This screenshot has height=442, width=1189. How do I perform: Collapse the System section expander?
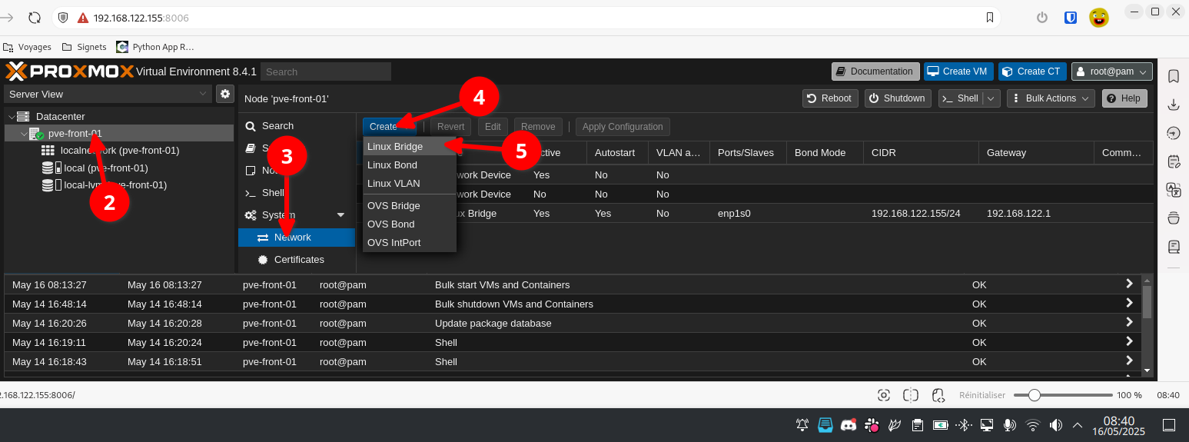tap(341, 215)
